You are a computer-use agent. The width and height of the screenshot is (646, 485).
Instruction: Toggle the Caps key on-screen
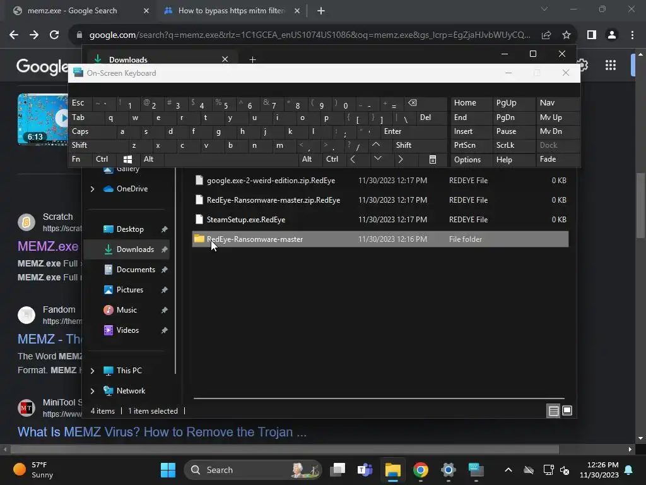coord(93,131)
